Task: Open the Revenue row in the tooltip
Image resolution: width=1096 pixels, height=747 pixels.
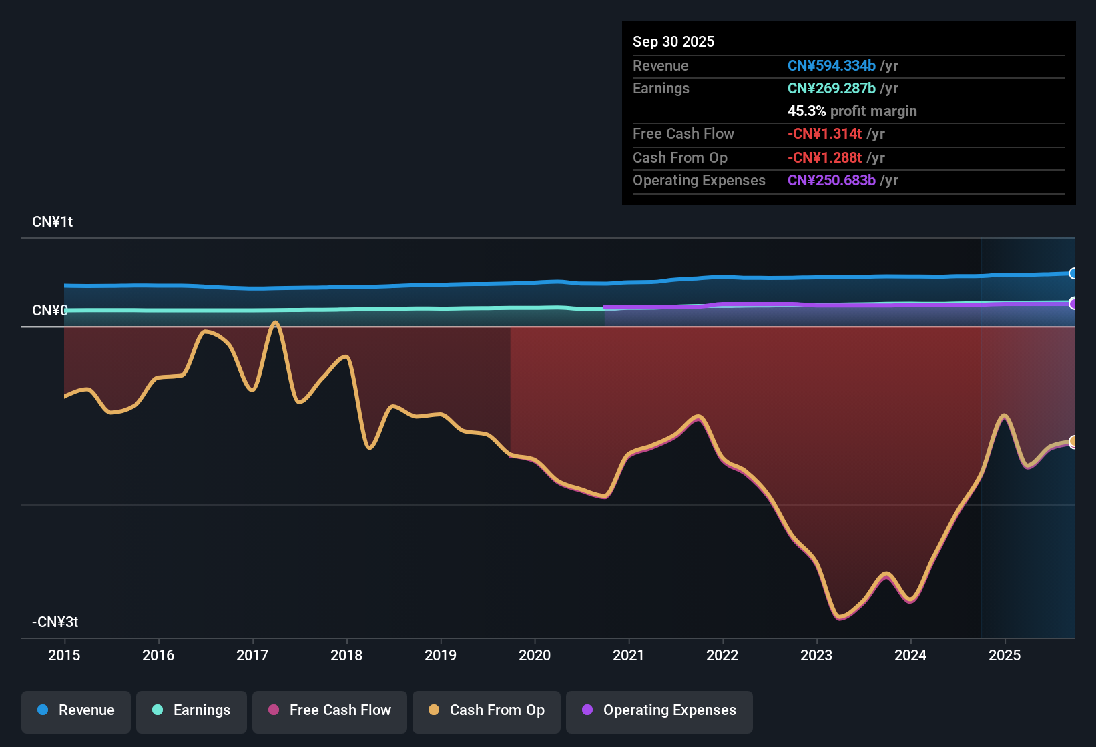Action: [768, 65]
